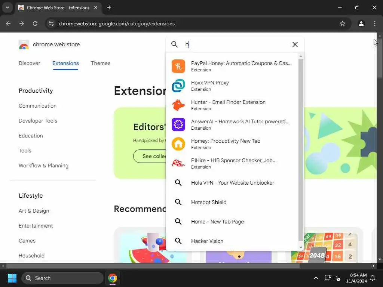Viewport: 383px width, 287px height.
Task: Open the Tools category
Action: 25,151
